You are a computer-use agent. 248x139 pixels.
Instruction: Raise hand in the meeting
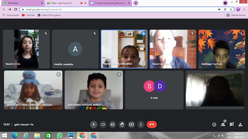pyautogui.click(x=122, y=124)
